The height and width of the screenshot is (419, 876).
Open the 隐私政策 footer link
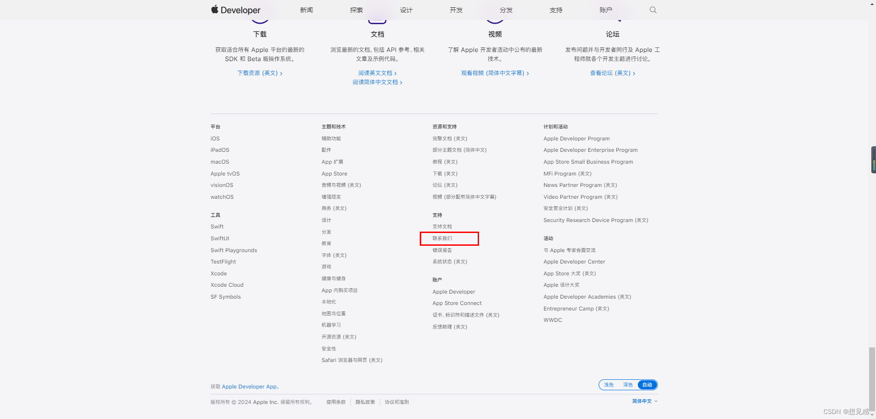365,402
